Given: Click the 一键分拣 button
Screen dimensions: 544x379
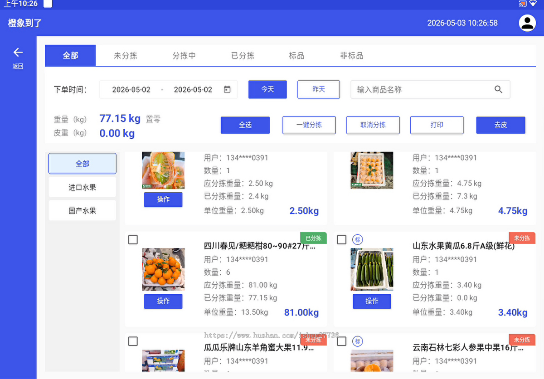Looking at the screenshot, I should pos(309,125).
